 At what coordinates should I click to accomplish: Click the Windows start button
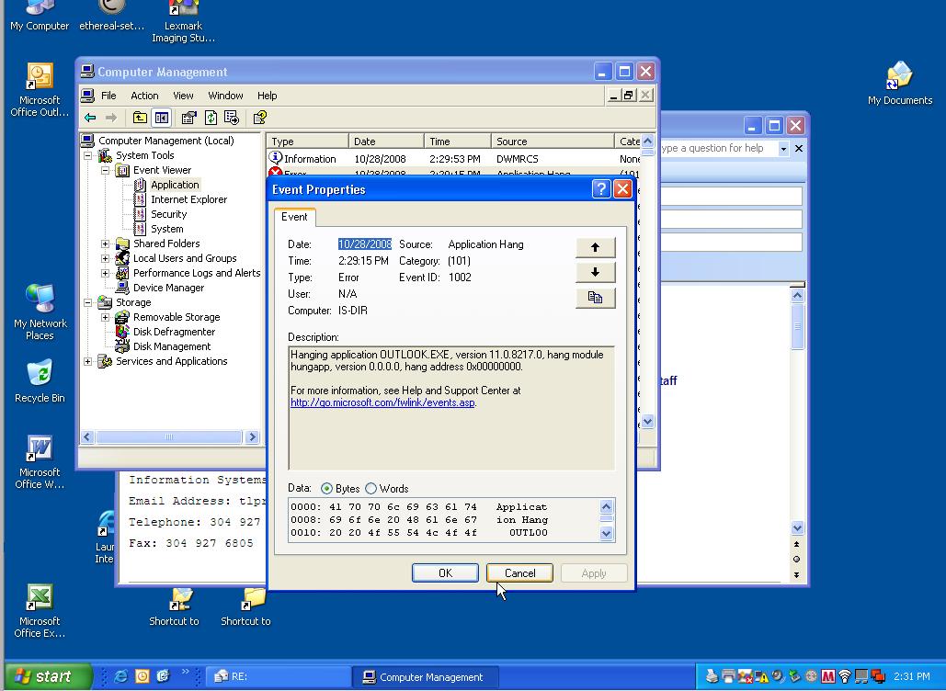pos(48,676)
